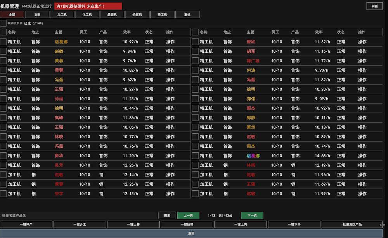Click the 一键上岗 button
The height and width of the screenshot is (238, 388).
coord(241,224)
